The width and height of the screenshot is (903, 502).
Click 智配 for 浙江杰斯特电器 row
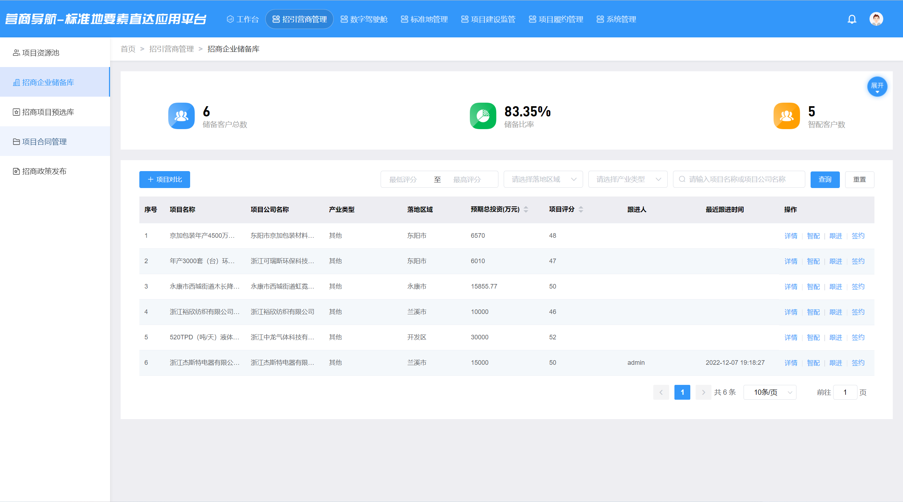pyautogui.click(x=813, y=363)
